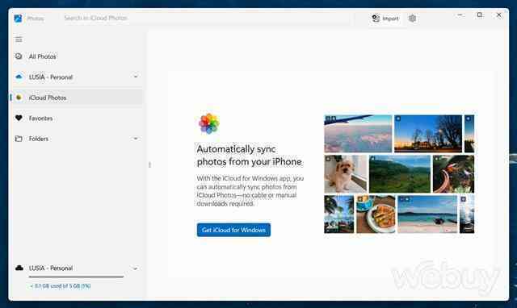Image resolution: width=517 pixels, height=308 pixels.
Task: Click the green hills landscape thumbnail
Action: pyautogui.click(x=400, y=174)
